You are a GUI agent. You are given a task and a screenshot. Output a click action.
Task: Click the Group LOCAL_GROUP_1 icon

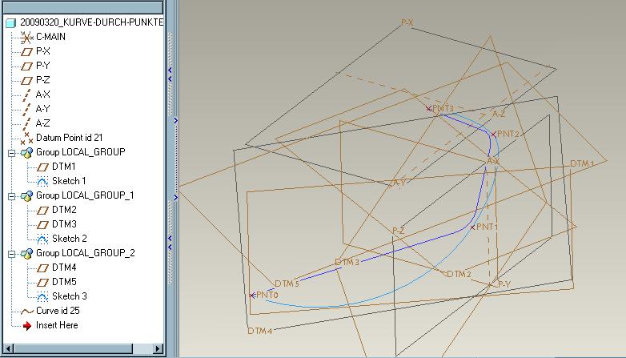(x=26, y=195)
